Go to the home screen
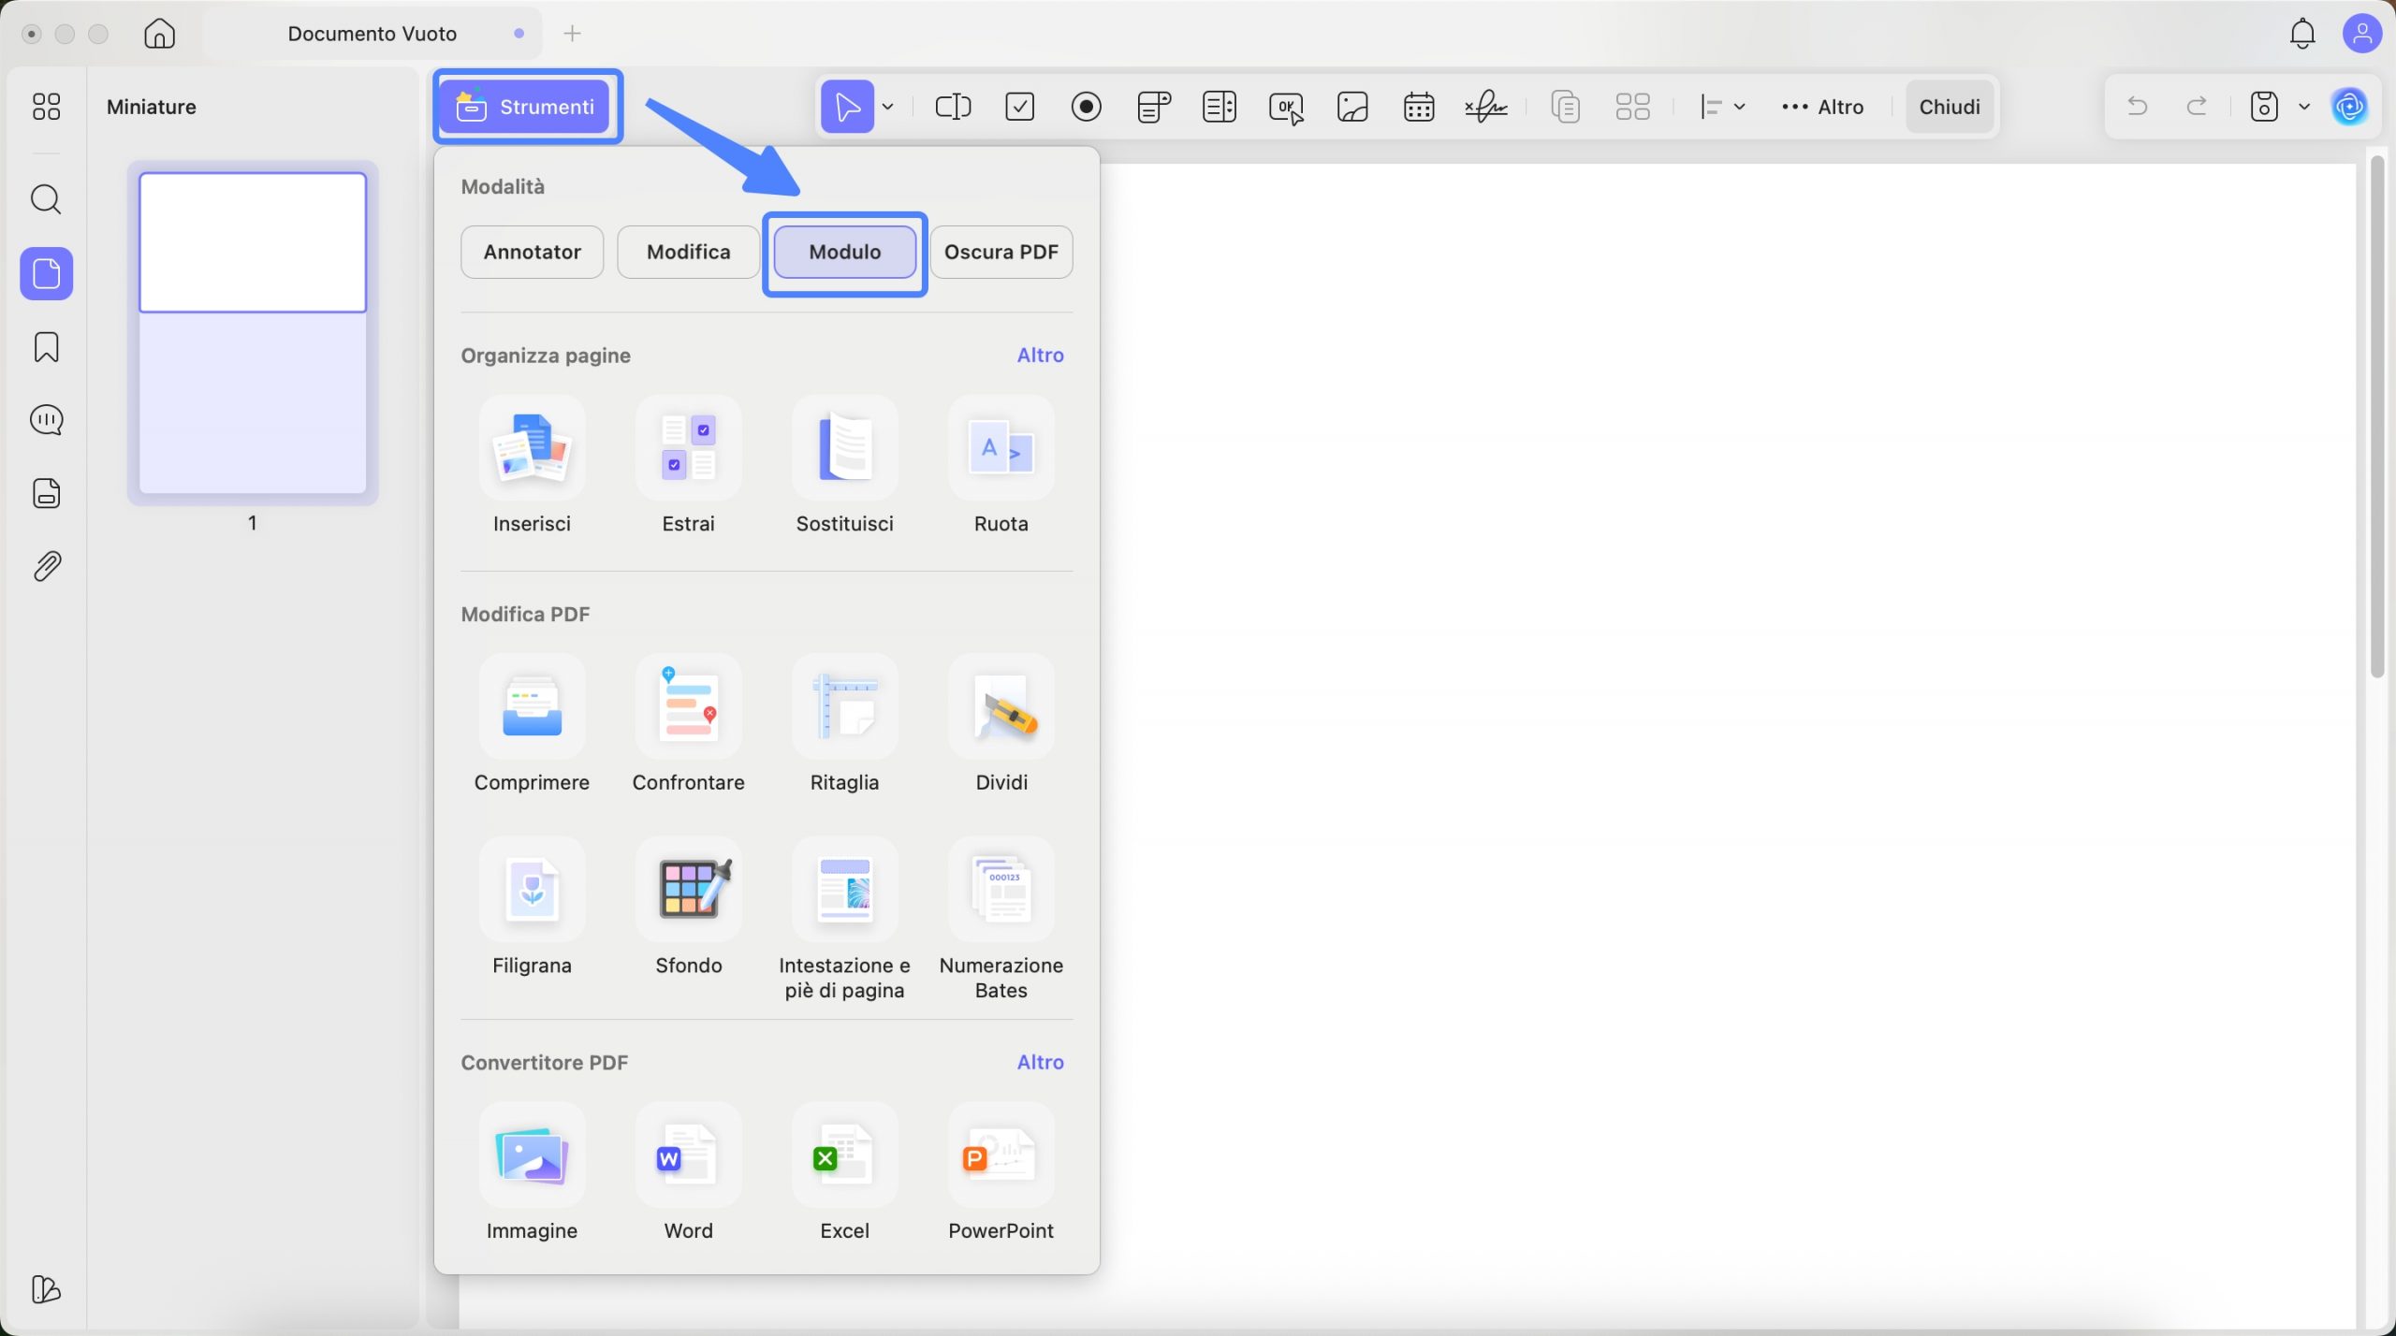The height and width of the screenshot is (1336, 2396). click(159, 34)
